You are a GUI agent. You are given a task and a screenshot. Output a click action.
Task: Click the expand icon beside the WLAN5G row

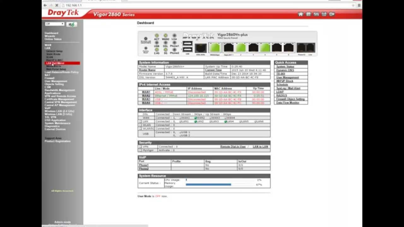coord(140,129)
